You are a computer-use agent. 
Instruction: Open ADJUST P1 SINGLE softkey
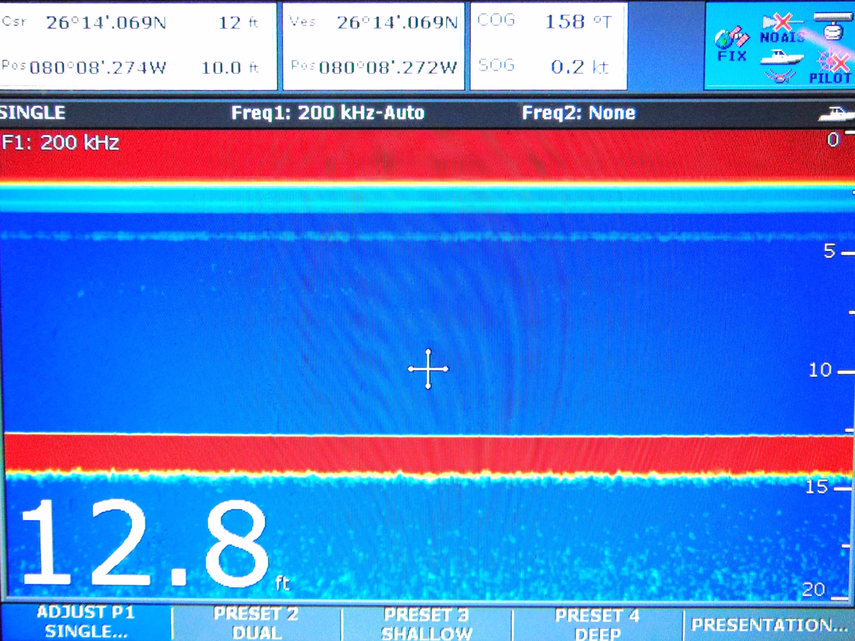tap(86, 622)
